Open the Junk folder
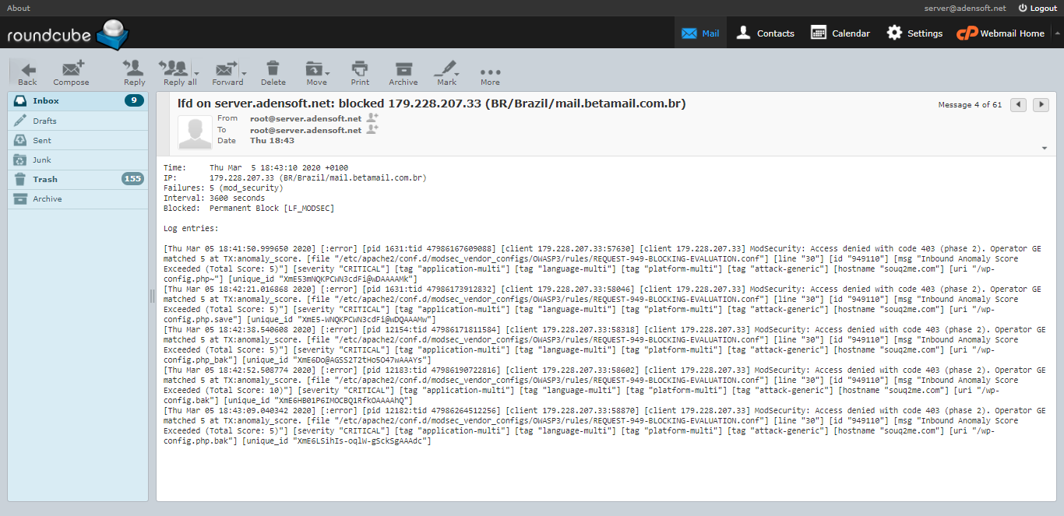This screenshot has height=516, width=1064. click(x=78, y=160)
